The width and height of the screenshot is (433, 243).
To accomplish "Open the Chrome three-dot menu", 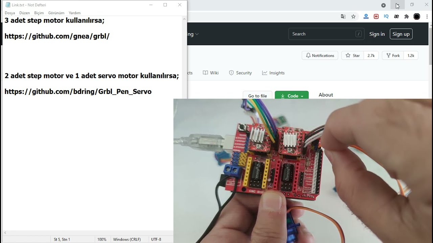I will 427,17.
